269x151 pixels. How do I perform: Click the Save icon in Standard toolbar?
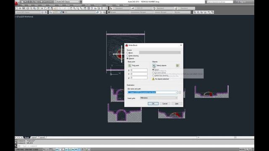tap(24, 8)
